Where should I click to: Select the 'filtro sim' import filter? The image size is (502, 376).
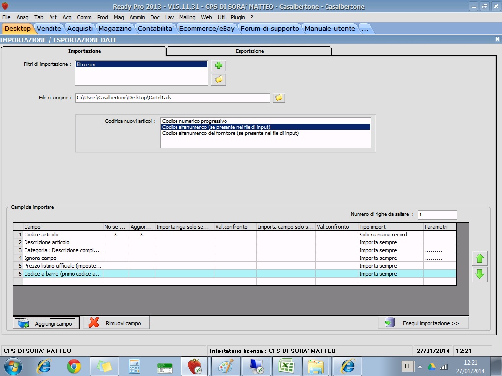click(142, 64)
